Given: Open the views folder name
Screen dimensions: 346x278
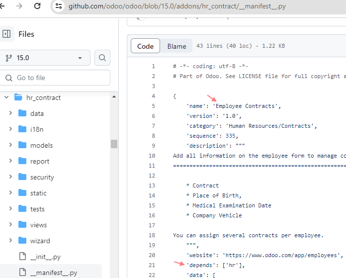Looking at the screenshot, I should 39,225.
